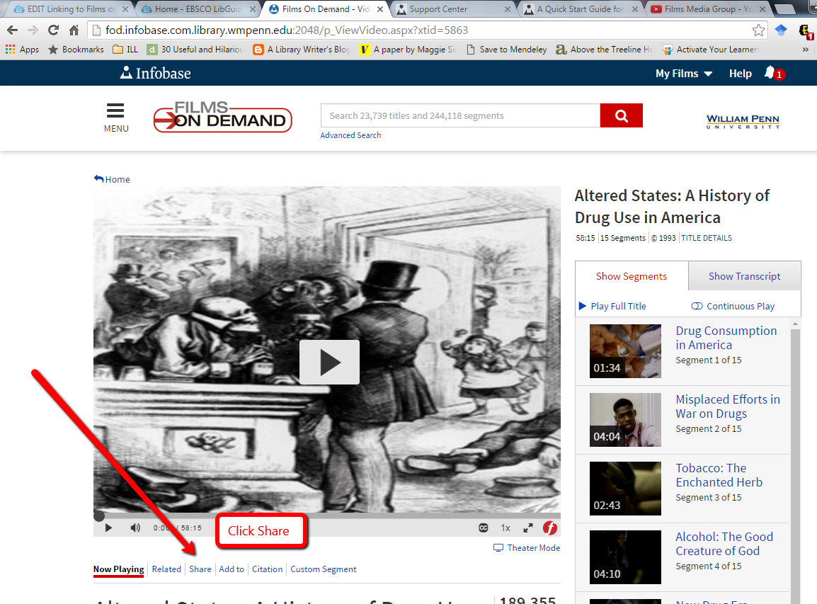Enable Theater Mode display toggle

click(x=527, y=547)
